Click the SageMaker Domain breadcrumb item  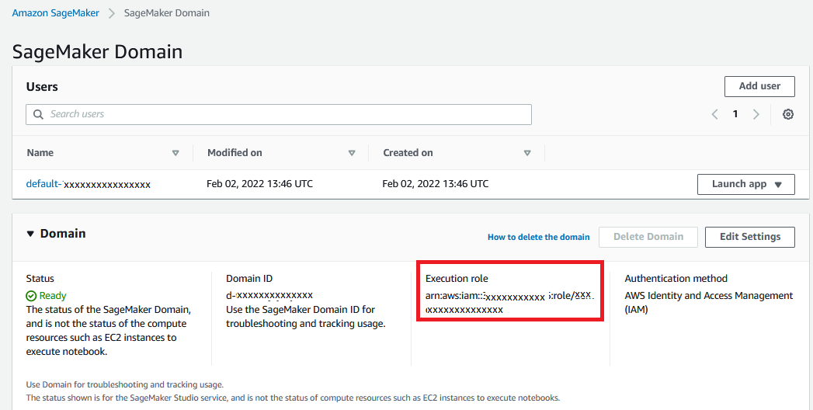[166, 13]
